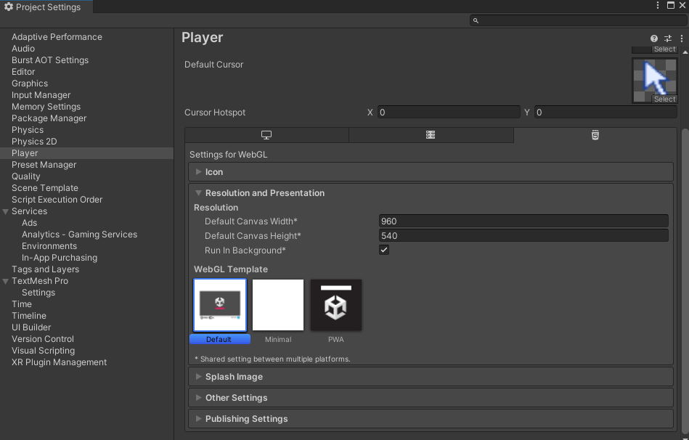Open the window three-dot menu in title bar
This screenshot has width=689, height=440.
point(657,5)
